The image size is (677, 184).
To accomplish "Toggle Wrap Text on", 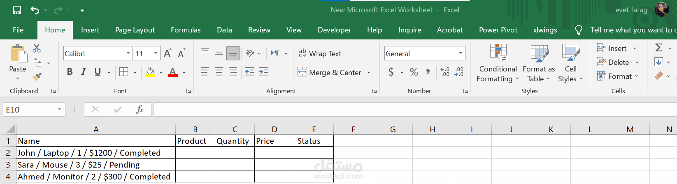I will [320, 53].
